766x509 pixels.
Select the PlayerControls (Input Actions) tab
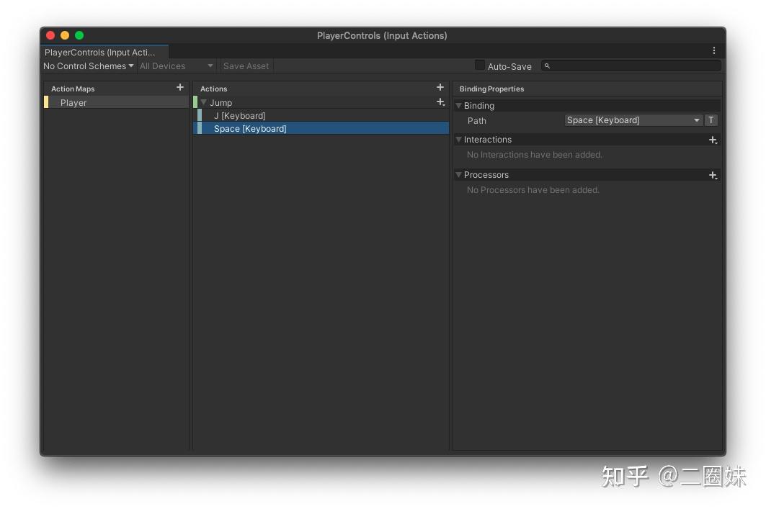(101, 52)
